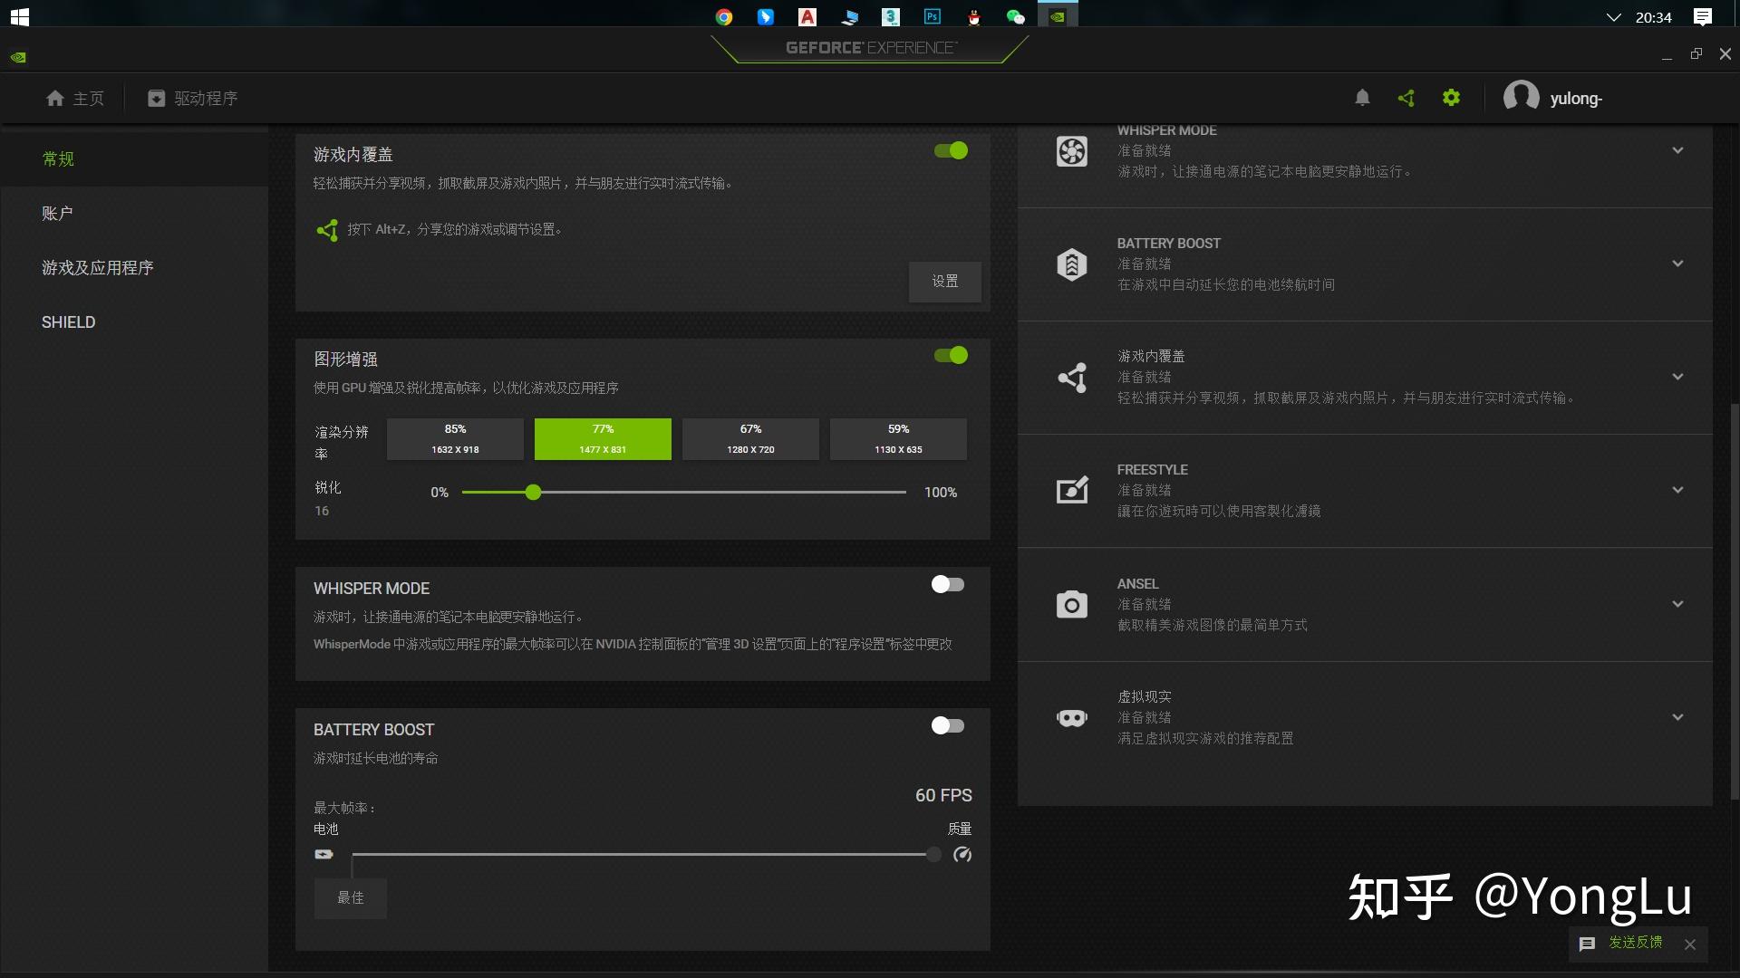
Task: Expand the BATTERY BOOST feature row
Action: coord(1677,264)
